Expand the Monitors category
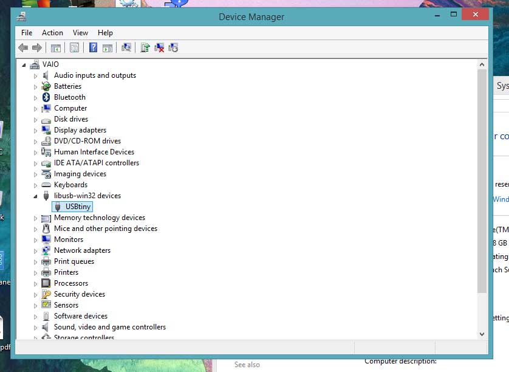 (35, 240)
